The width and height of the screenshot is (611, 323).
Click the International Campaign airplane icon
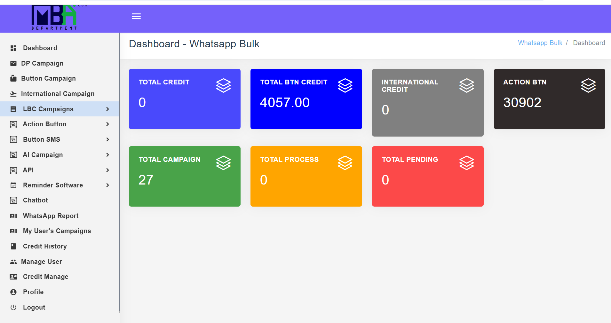tap(13, 94)
